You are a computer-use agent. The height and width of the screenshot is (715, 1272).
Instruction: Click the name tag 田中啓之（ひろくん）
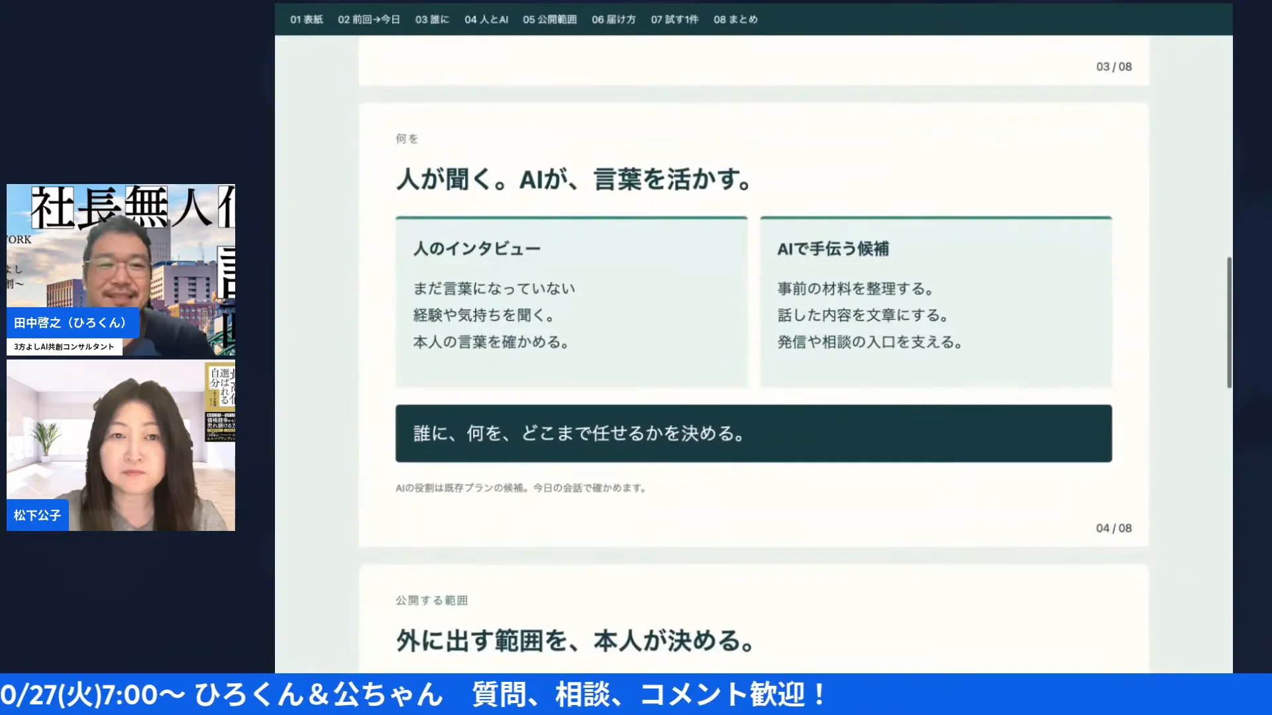(72, 322)
